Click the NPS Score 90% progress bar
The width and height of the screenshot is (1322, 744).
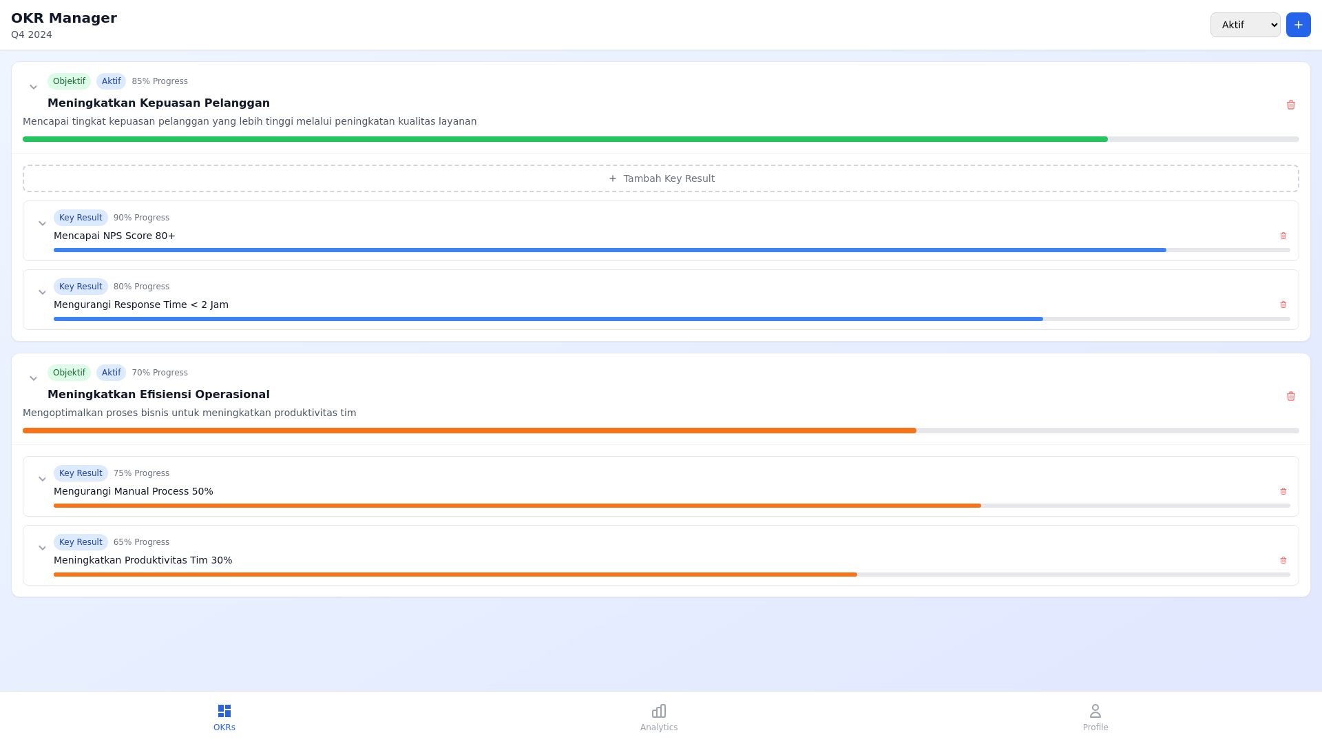click(x=672, y=250)
